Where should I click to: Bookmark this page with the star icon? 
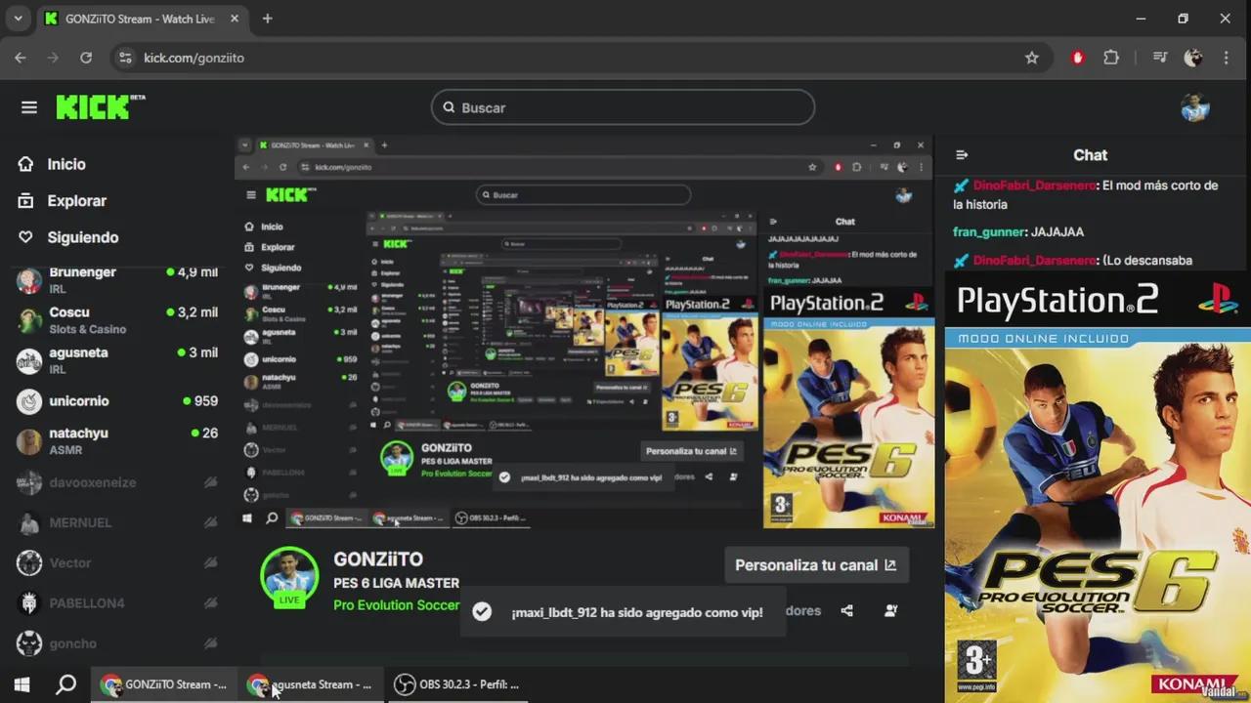[1032, 58]
